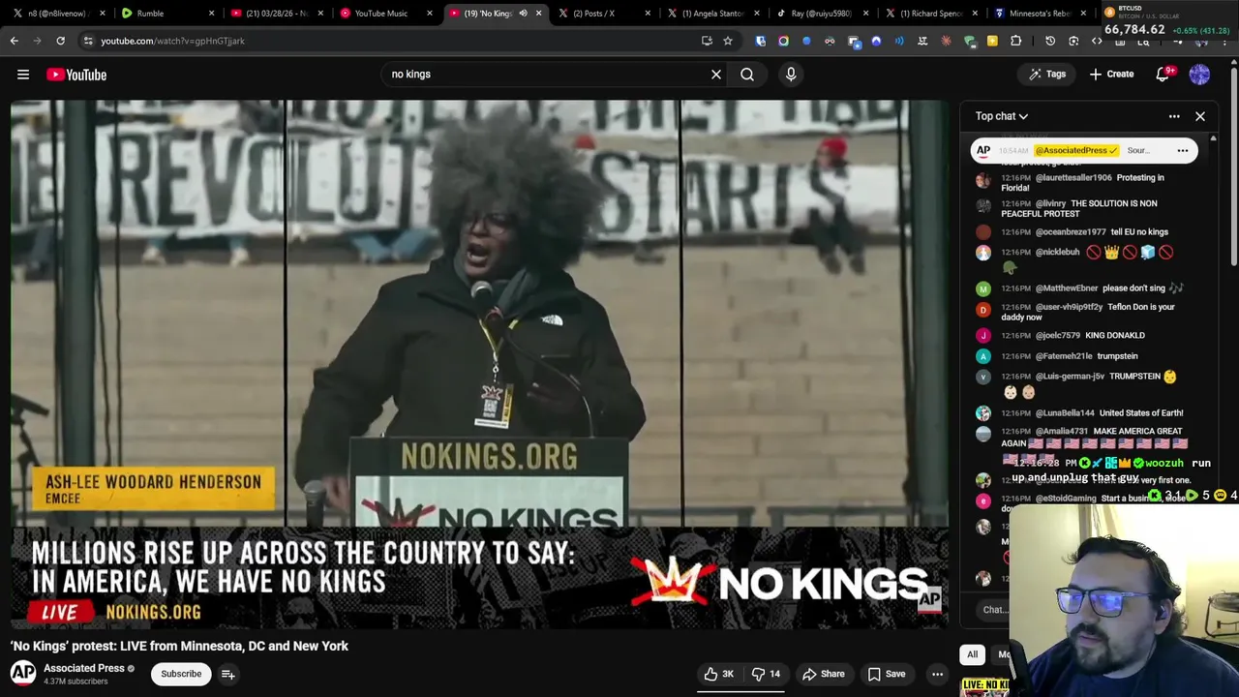Viewport: 1239px width, 697px height.
Task: Open the account avatar menu
Action: [1199, 75]
